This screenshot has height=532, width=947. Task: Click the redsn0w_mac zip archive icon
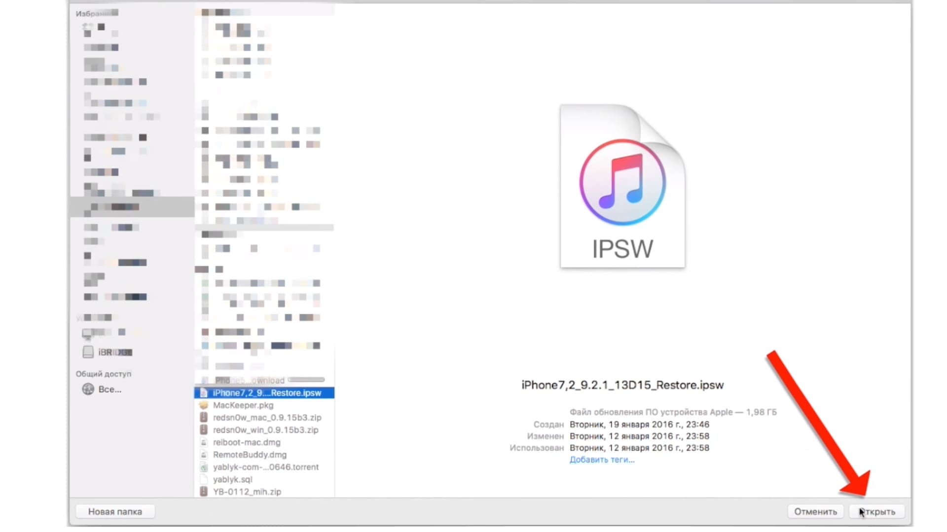[x=204, y=418]
